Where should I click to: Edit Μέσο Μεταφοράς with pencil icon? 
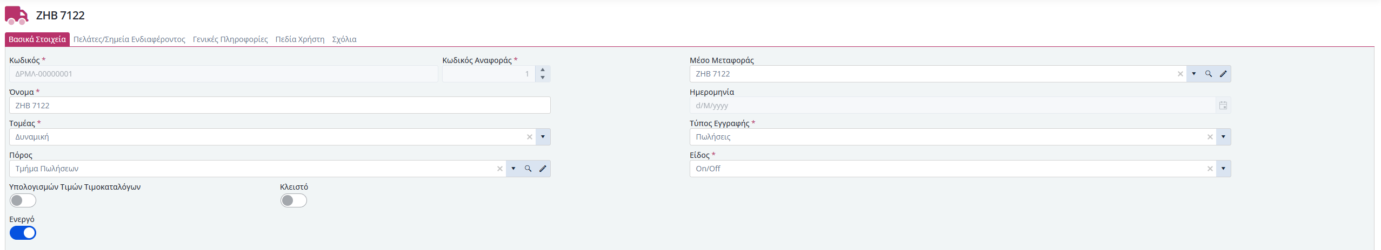tap(1223, 74)
